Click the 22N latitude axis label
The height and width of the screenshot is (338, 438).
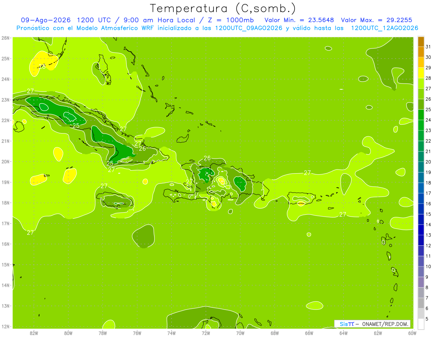click(5, 120)
